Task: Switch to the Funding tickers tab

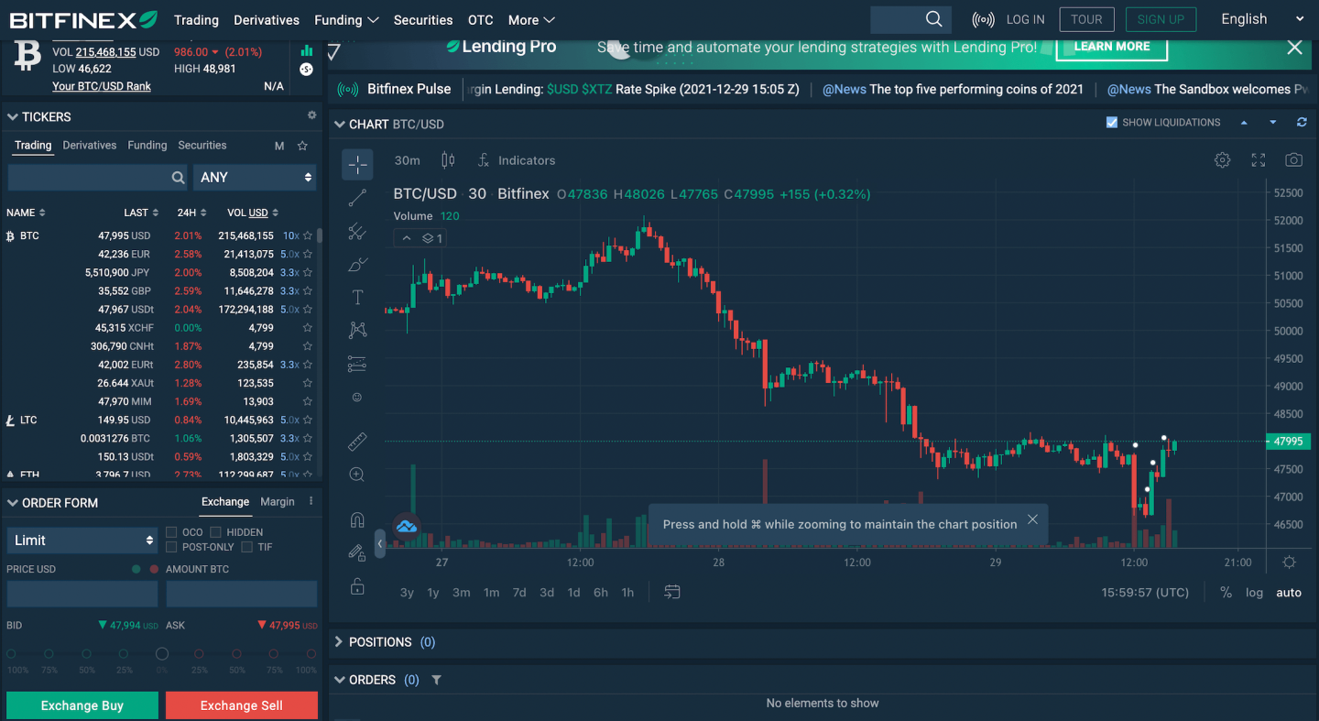Action: (x=147, y=145)
